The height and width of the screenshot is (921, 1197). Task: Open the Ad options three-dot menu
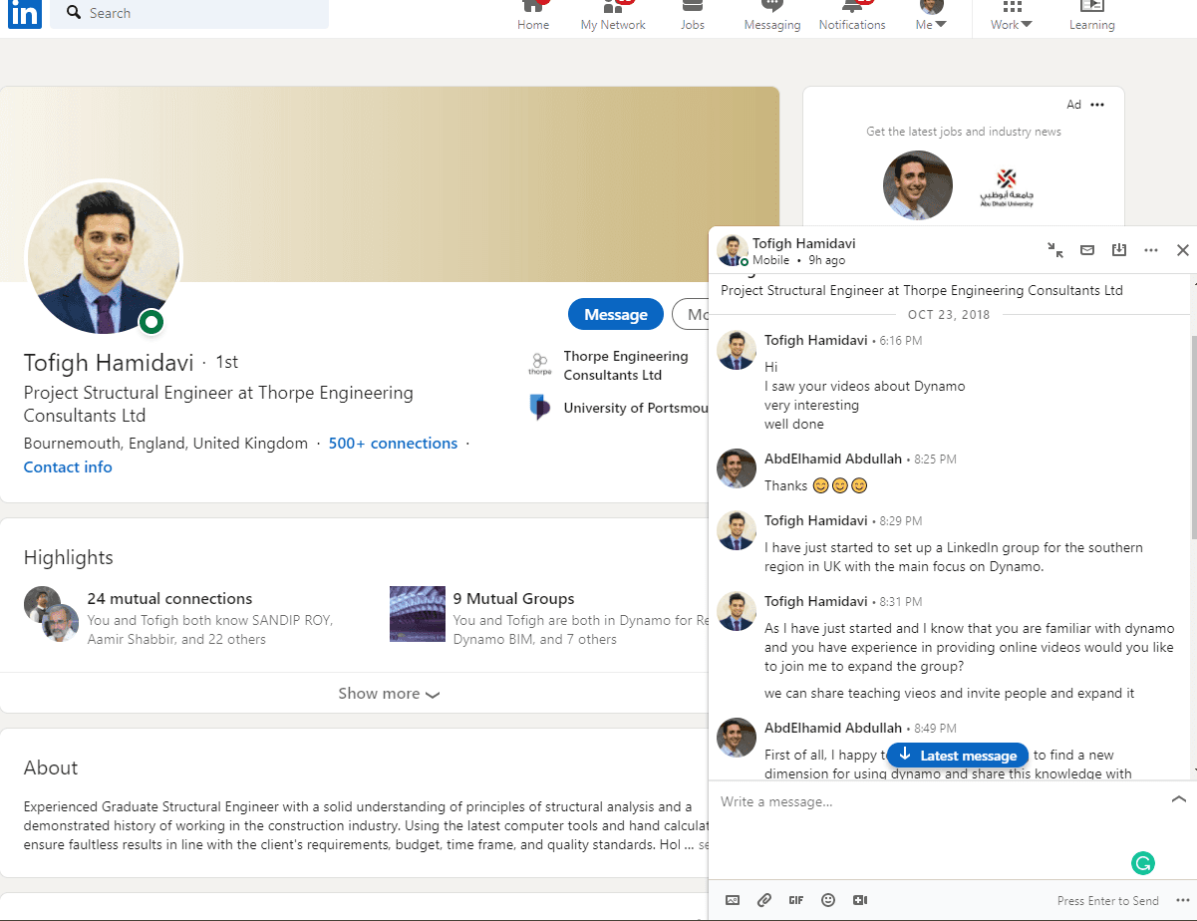click(1097, 105)
